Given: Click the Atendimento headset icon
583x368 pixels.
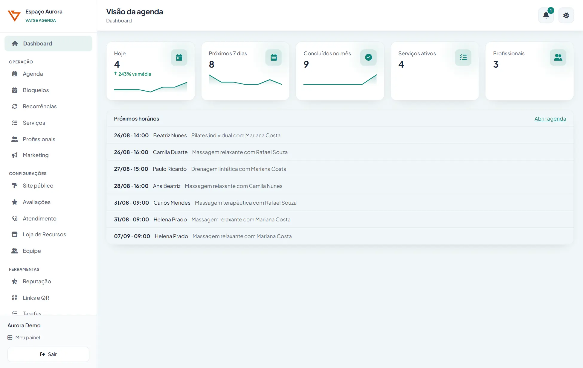Looking at the screenshot, I should click(x=15, y=219).
